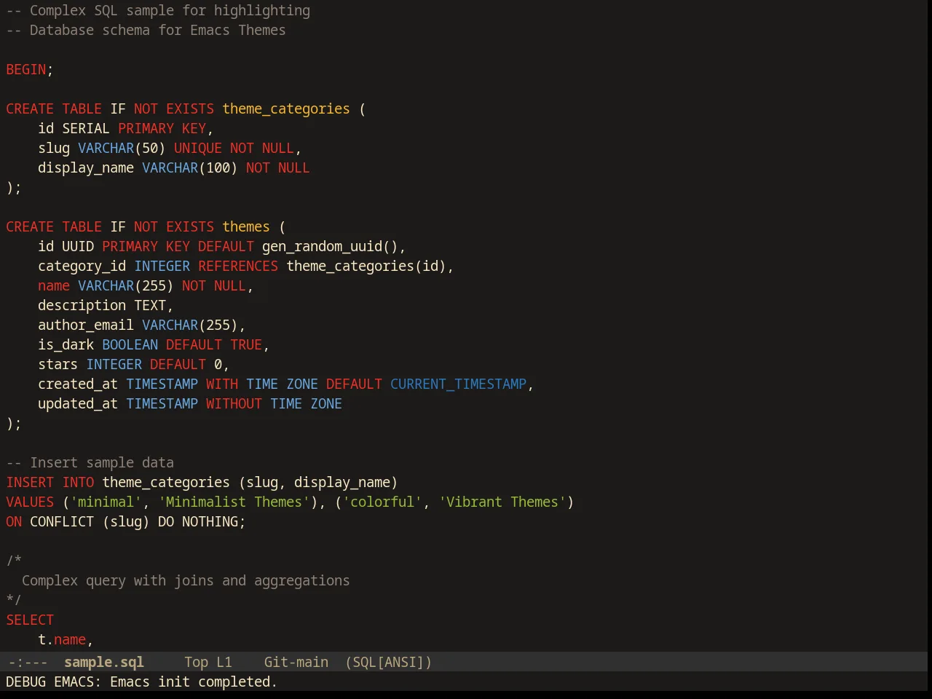Click the UNIQUE keyword

pos(197,148)
